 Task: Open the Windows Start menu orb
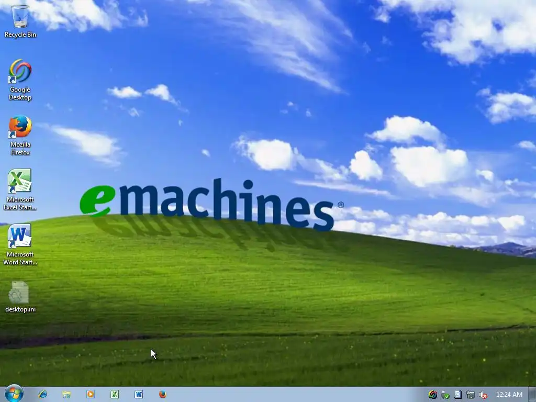pos(14,394)
